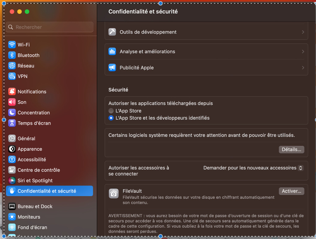Select the L'App Store radio button

[x=111, y=111]
